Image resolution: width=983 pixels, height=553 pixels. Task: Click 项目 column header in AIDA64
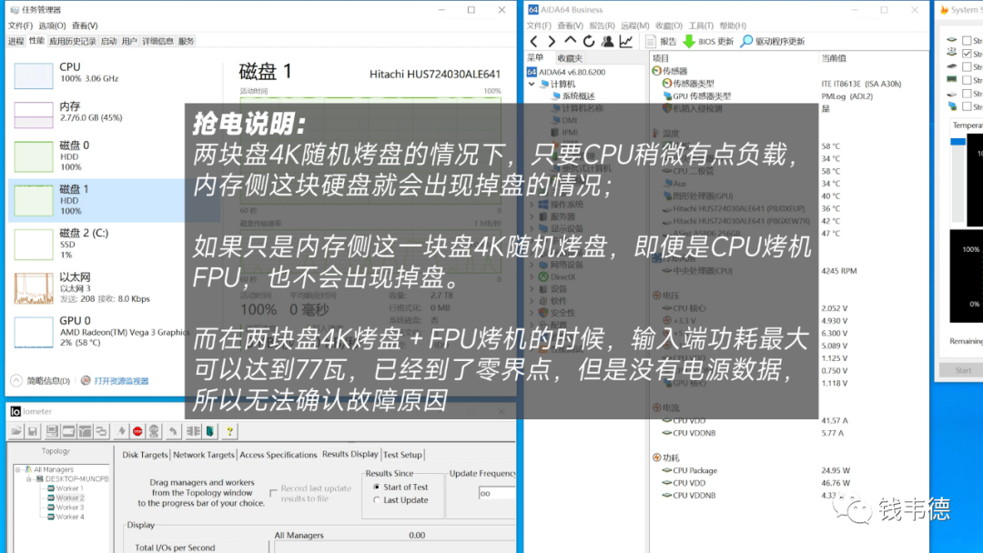point(661,57)
